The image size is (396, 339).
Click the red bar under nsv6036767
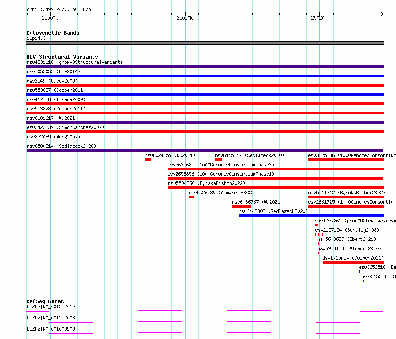coord(242,206)
